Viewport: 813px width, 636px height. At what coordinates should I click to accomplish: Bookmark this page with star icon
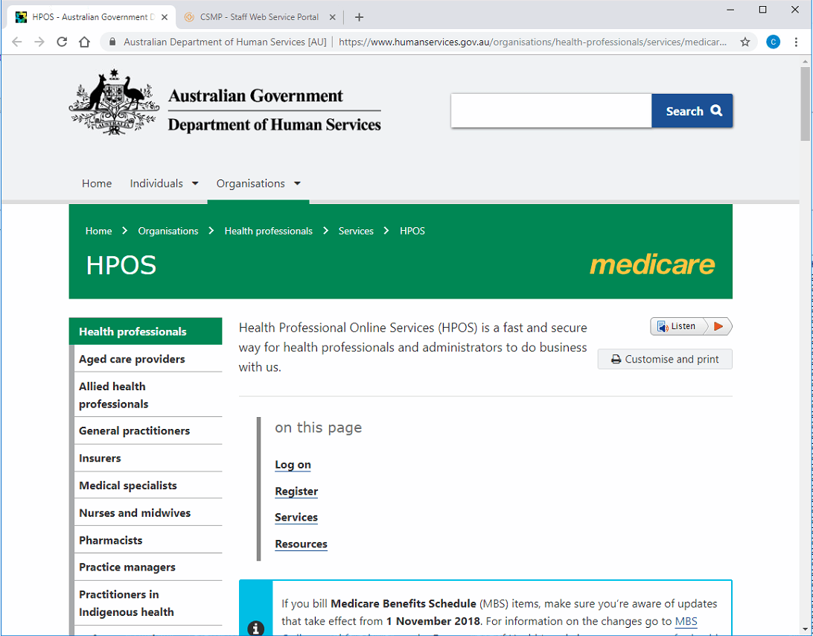click(x=745, y=42)
